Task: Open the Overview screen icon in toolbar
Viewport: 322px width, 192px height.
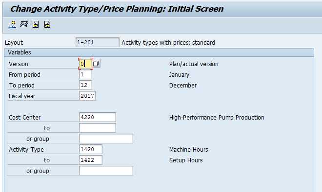Action: click(12, 25)
